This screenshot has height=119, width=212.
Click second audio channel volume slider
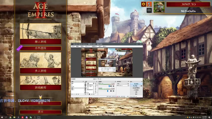coord(108,91)
